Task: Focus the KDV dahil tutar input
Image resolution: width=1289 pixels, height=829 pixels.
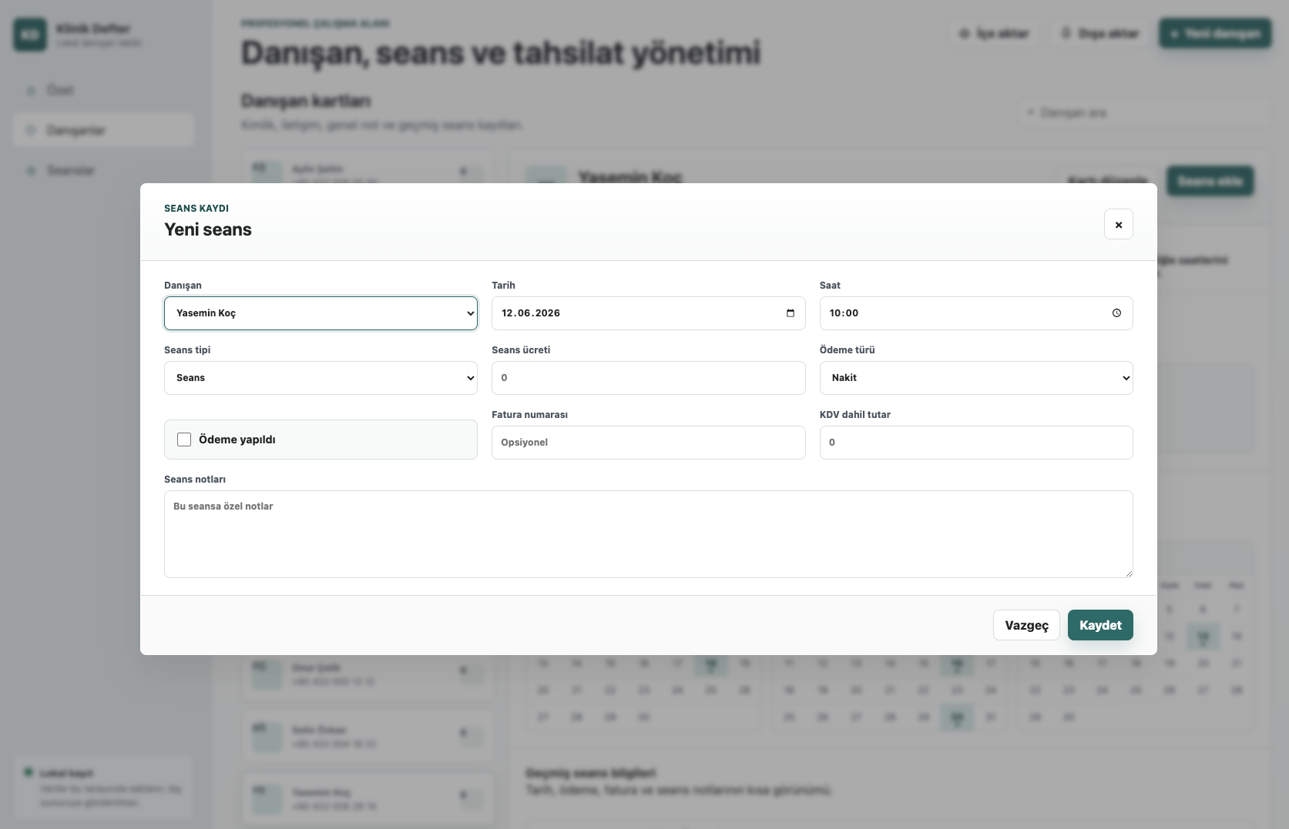Action: [975, 443]
